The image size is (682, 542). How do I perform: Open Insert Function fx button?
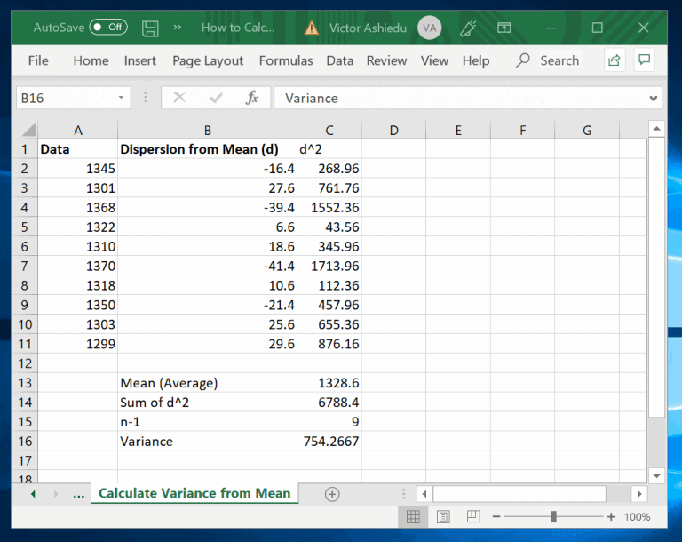coord(251,98)
